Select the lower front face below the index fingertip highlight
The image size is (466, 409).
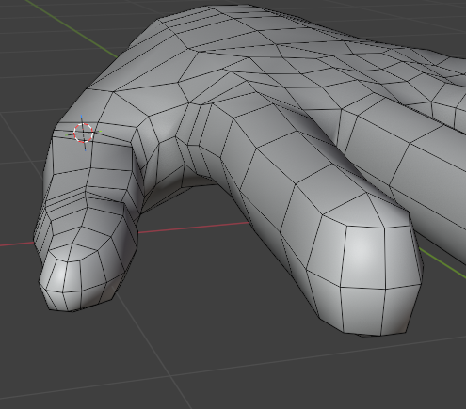362,310
